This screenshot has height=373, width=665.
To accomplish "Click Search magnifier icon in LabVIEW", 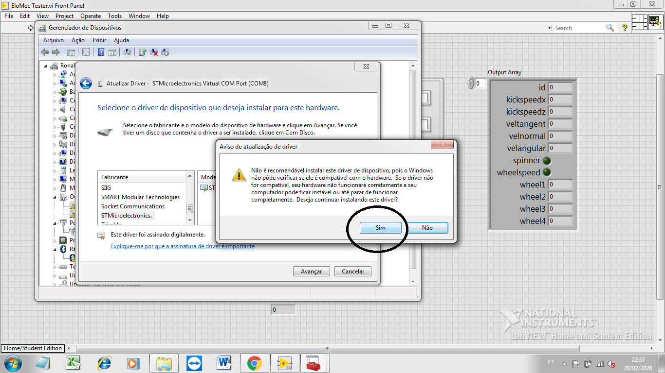I will [x=610, y=28].
